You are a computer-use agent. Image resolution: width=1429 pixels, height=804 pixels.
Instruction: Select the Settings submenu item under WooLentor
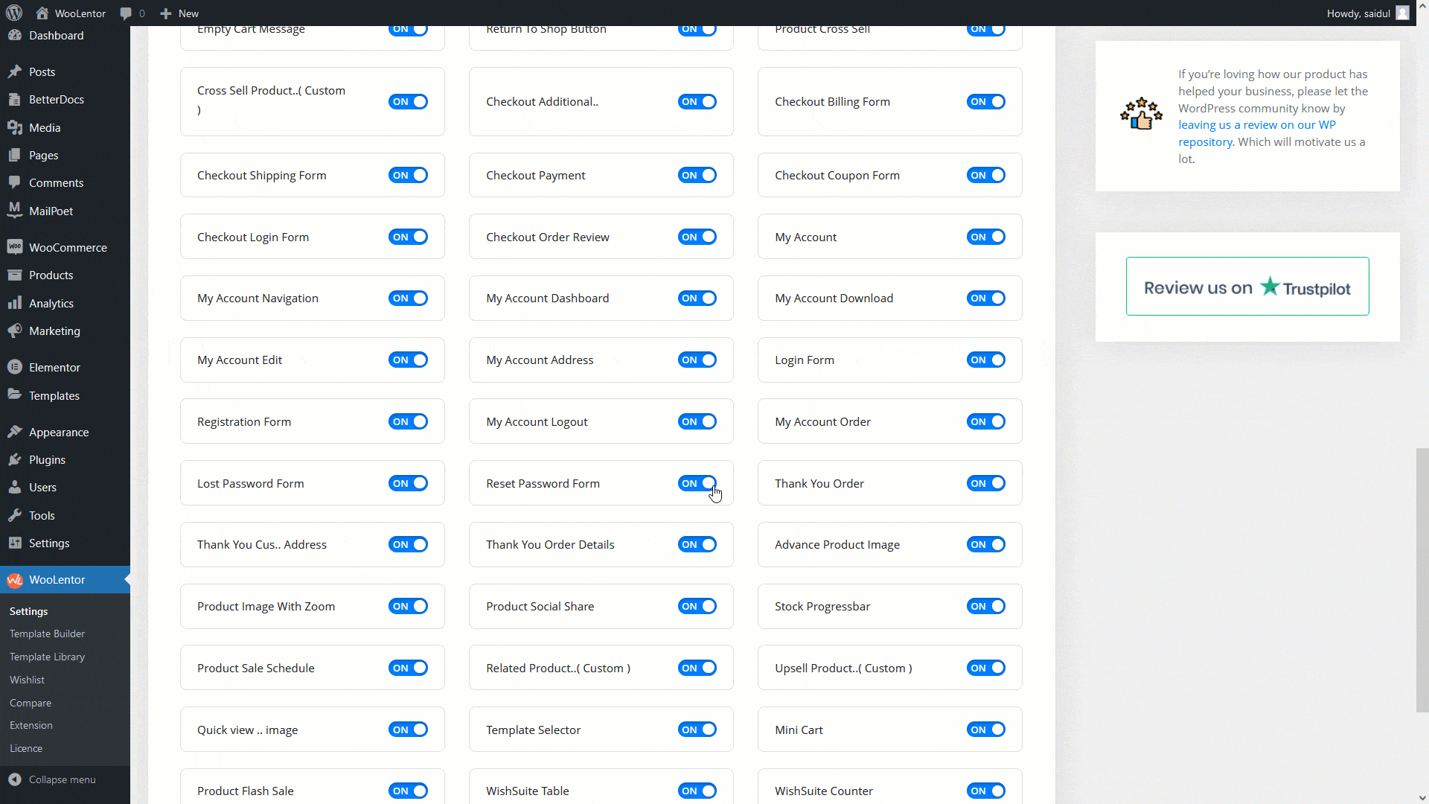[x=28, y=611]
